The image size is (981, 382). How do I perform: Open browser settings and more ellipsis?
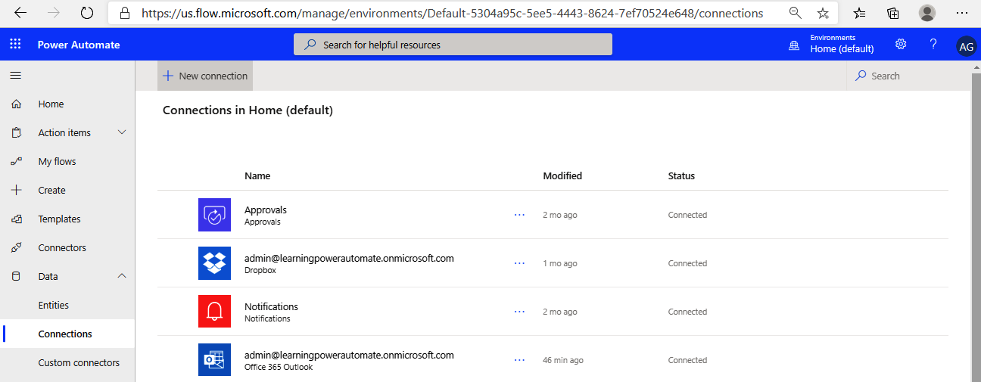(962, 13)
